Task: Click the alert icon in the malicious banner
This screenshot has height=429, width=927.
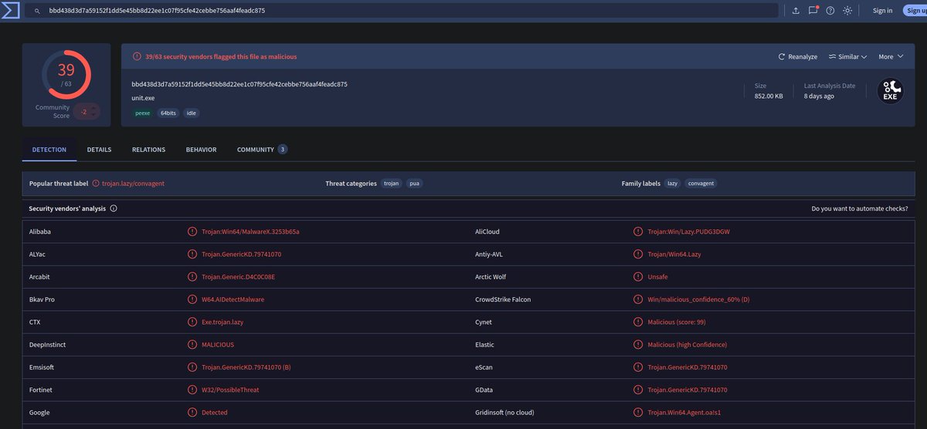Action: click(x=137, y=56)
